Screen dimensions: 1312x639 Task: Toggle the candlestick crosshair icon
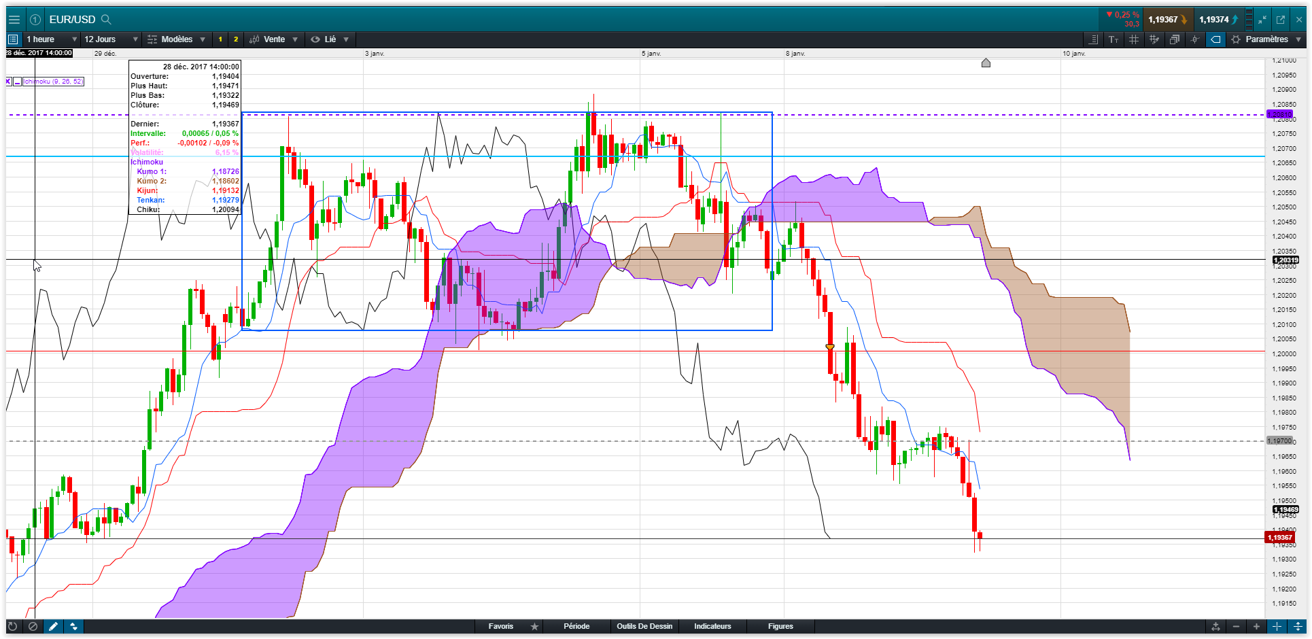(1195, 39)
